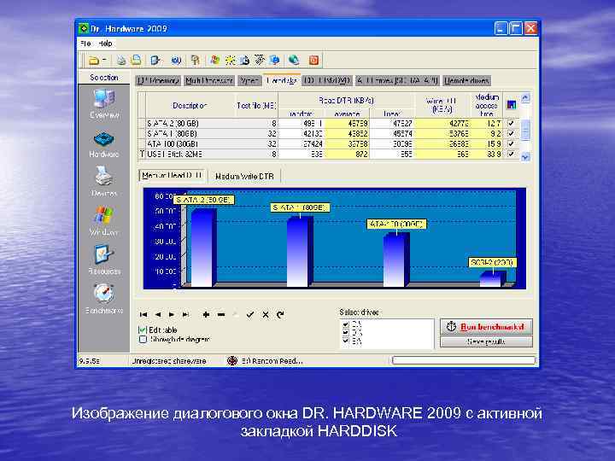Click the blue Internet globe toolbar icon
The height and width of the screenshot is (461, 615).
176,60
